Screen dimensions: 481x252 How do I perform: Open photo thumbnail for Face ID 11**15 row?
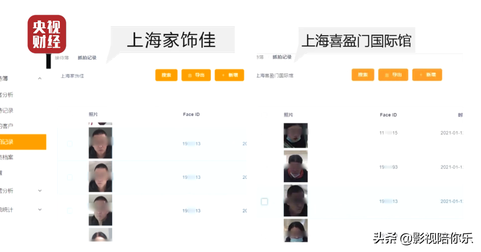coord(295,136)
